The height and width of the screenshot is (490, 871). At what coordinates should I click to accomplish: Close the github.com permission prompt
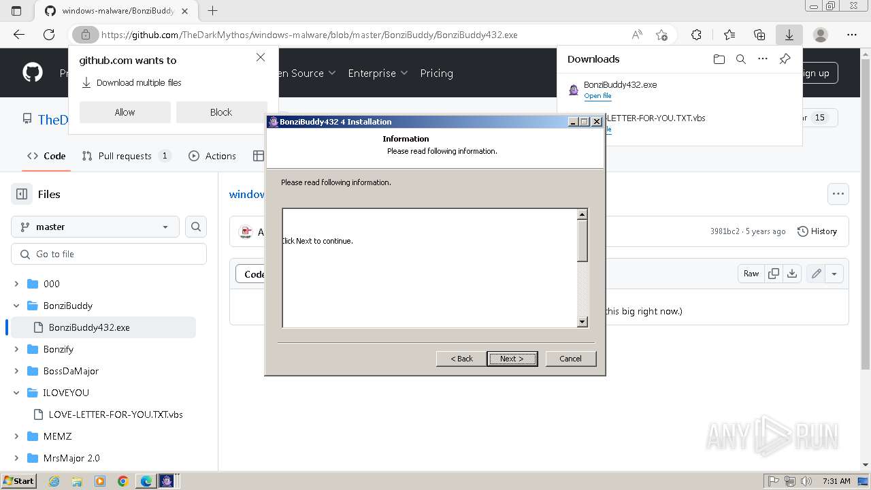tap(261, 57)
